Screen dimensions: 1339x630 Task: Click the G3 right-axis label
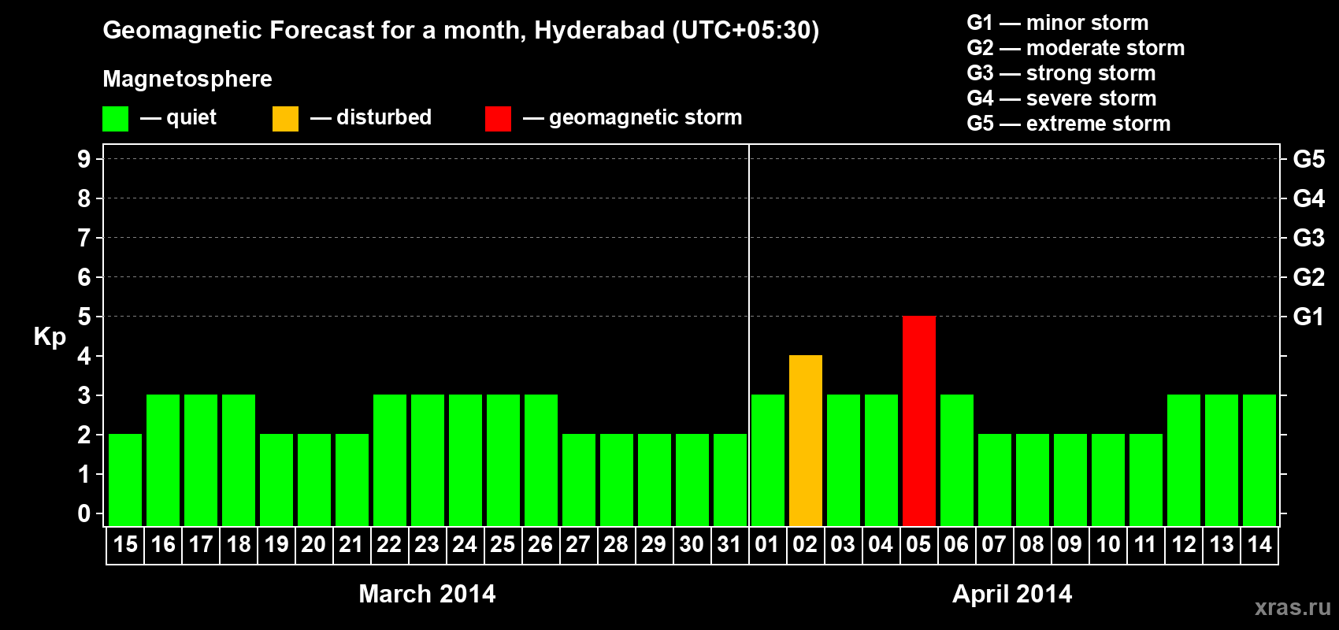(x=1308, y=238)
